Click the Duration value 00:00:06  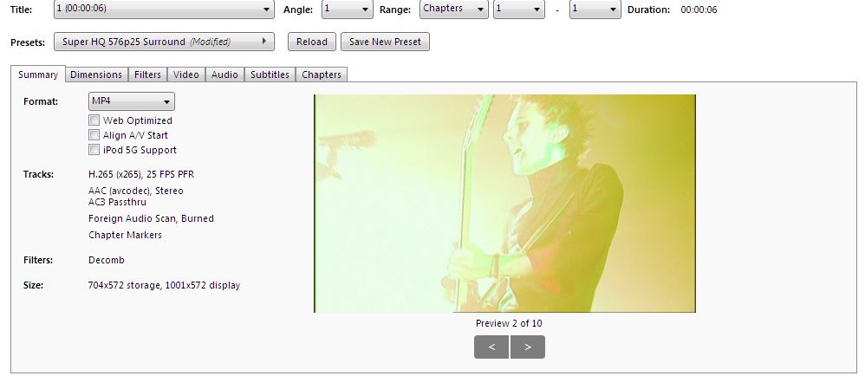[699, 10]
